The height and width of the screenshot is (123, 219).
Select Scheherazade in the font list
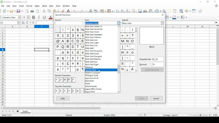[x=101, y=86]
